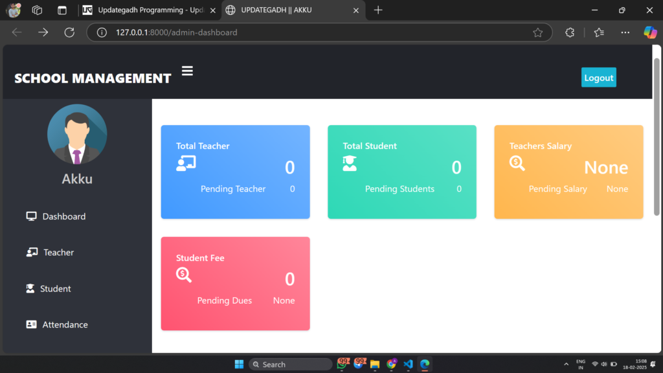Viewport: 663px width, 373px height.
Task: Open the Windows Start menu
Action: (239, 364)
